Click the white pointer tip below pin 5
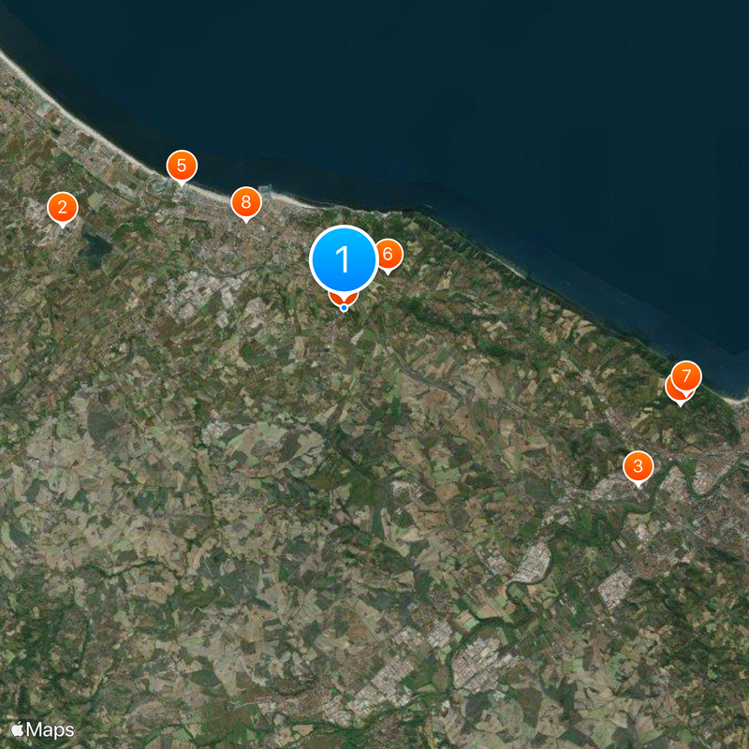Viewport: 749px width, 749px height. [x=182, y=184]
